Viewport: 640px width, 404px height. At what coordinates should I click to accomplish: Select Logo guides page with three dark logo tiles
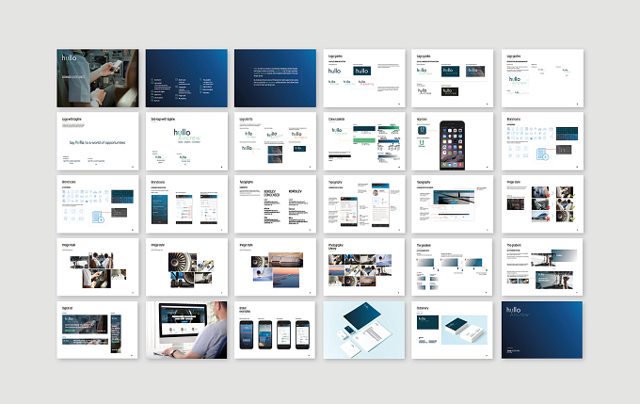(453, 78)
